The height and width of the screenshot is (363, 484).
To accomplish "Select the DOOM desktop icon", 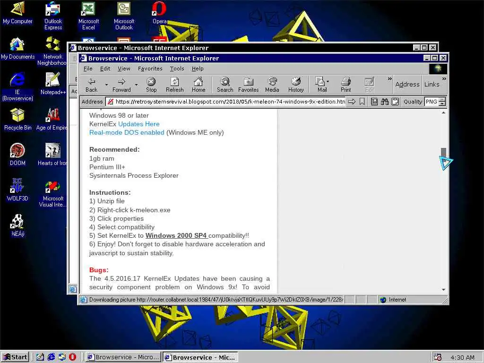I will click(x=17, y=155).
